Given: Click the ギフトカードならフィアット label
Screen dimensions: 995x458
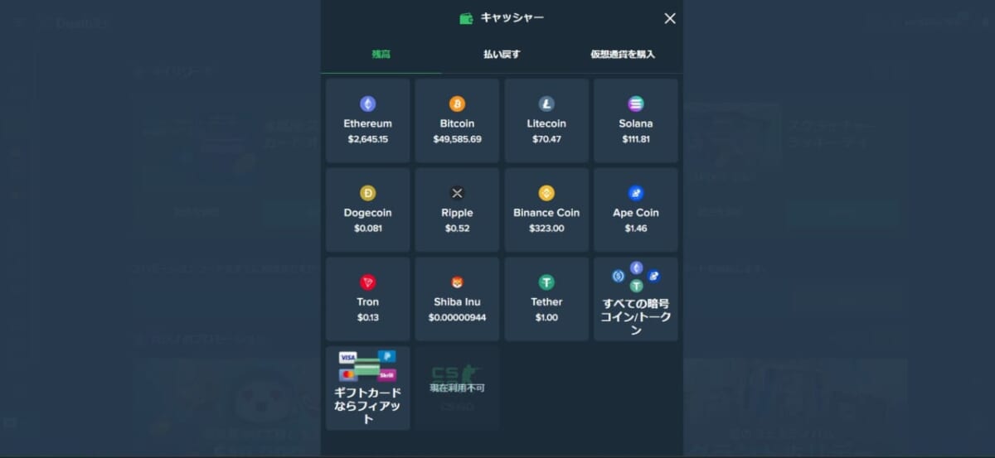Looking at the screenshot, I should [x=367, y=406].
